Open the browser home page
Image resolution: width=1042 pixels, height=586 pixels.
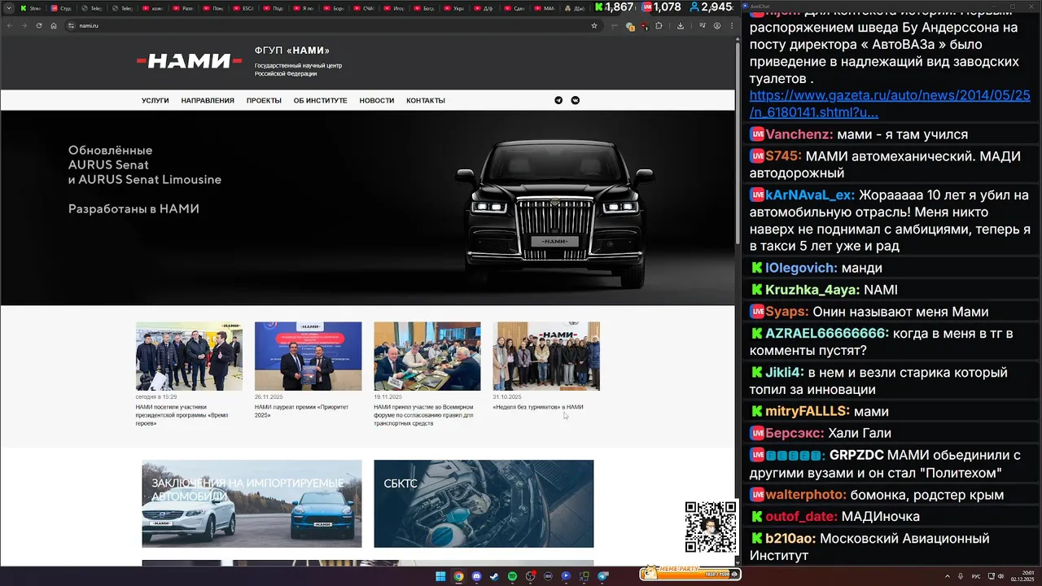(x=54, y=25)
